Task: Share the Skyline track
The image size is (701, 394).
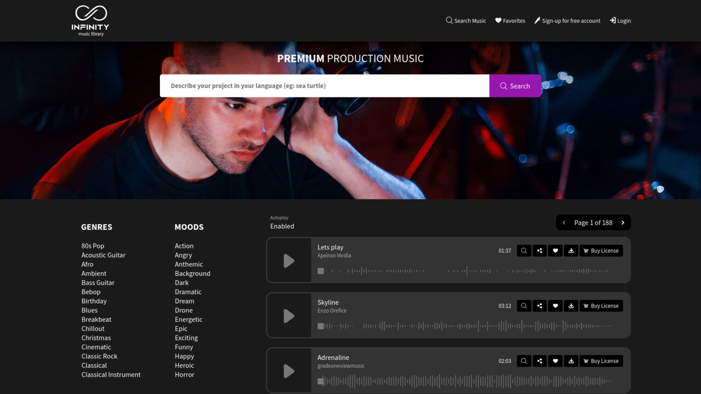Action: coord(539,306)
